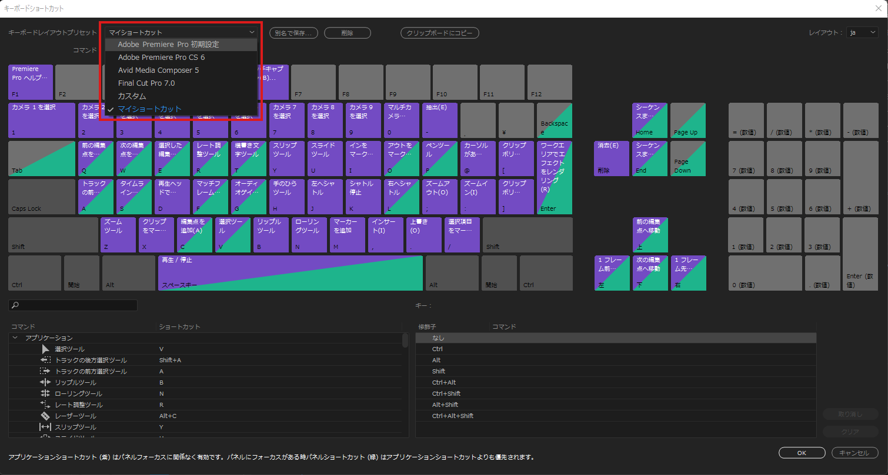This screenshot has height=475, width=888.
Task: Select the Ctrl+Shift modifier row
Action: 446,394
